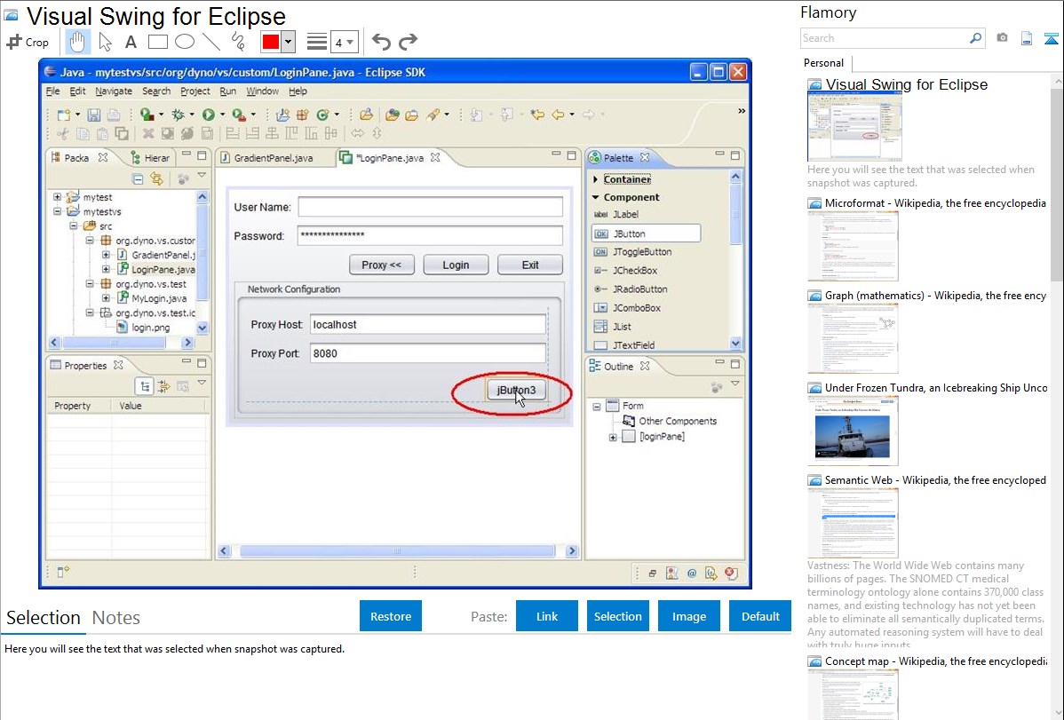Image resolution: width=1064 pixels, height=720 pixels.
Task: Click the Flamory Search input field
Action: [x=885, y=38]
